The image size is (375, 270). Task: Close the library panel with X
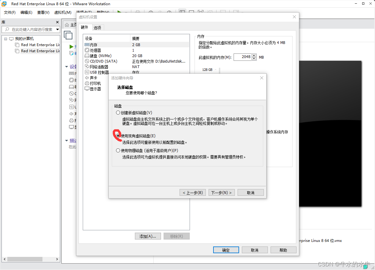[57, 22]
